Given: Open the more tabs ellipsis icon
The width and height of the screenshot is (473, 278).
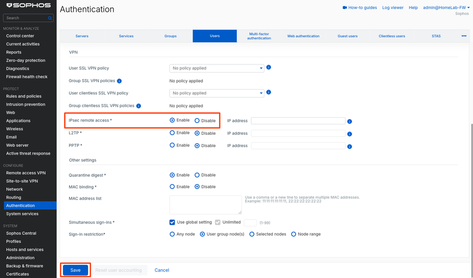Looking at the screenshot, I should (464, 36).
